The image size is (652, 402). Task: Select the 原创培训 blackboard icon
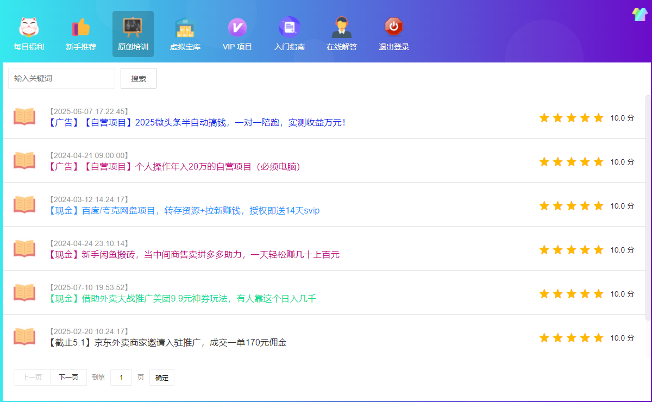pos(133,27)
